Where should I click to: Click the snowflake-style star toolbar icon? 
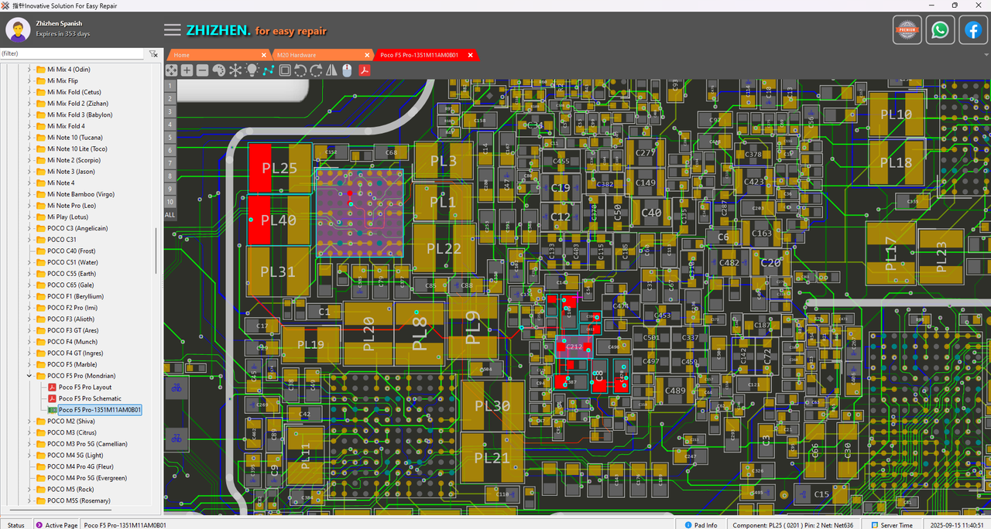click(235, 70)
